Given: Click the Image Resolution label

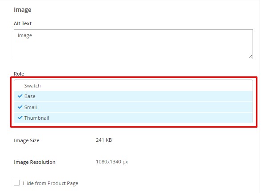Looking at the screenshot, I should [35, 162].
